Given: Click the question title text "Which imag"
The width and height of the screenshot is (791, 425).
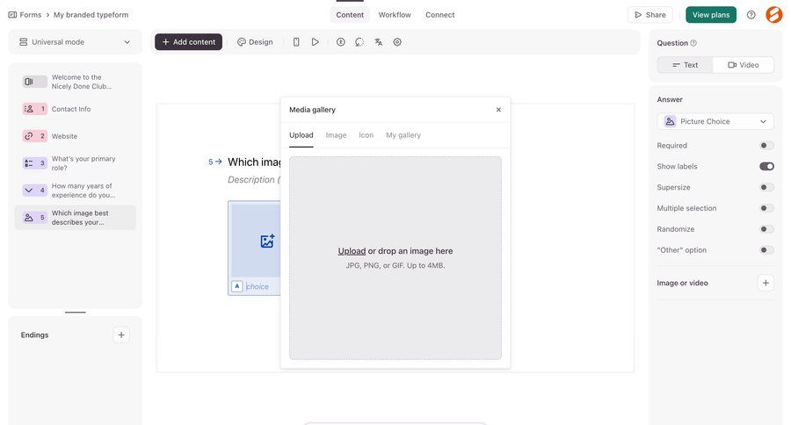Looking at the screenshot, I should pyautogui.click(x=254, y=162).
